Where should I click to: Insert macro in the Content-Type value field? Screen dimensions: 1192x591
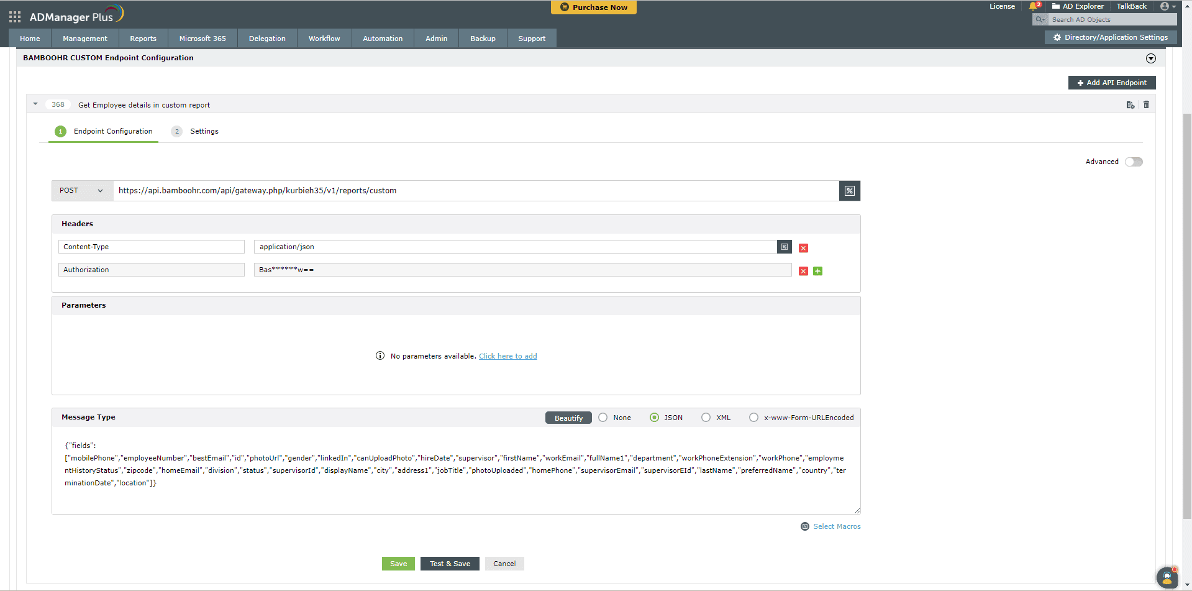pos(785,247)
